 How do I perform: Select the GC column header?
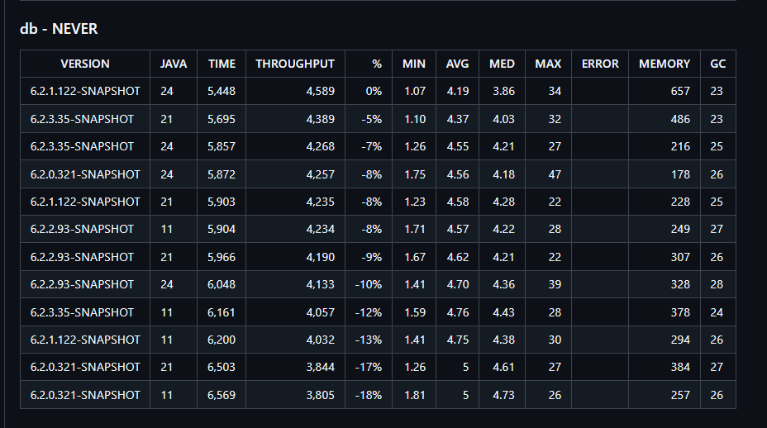(x=717, y=64)
